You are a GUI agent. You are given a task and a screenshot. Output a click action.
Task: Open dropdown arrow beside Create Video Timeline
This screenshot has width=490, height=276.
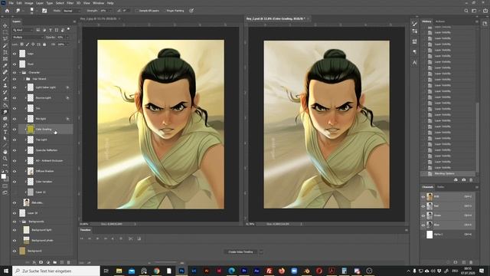261,252
